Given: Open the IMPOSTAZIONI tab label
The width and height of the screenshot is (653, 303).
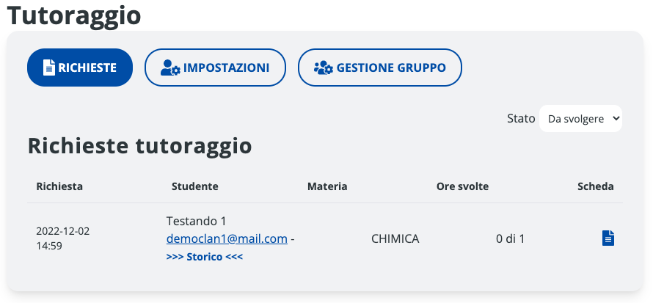Looking at the screenshot, I should (x=226, y=68).
